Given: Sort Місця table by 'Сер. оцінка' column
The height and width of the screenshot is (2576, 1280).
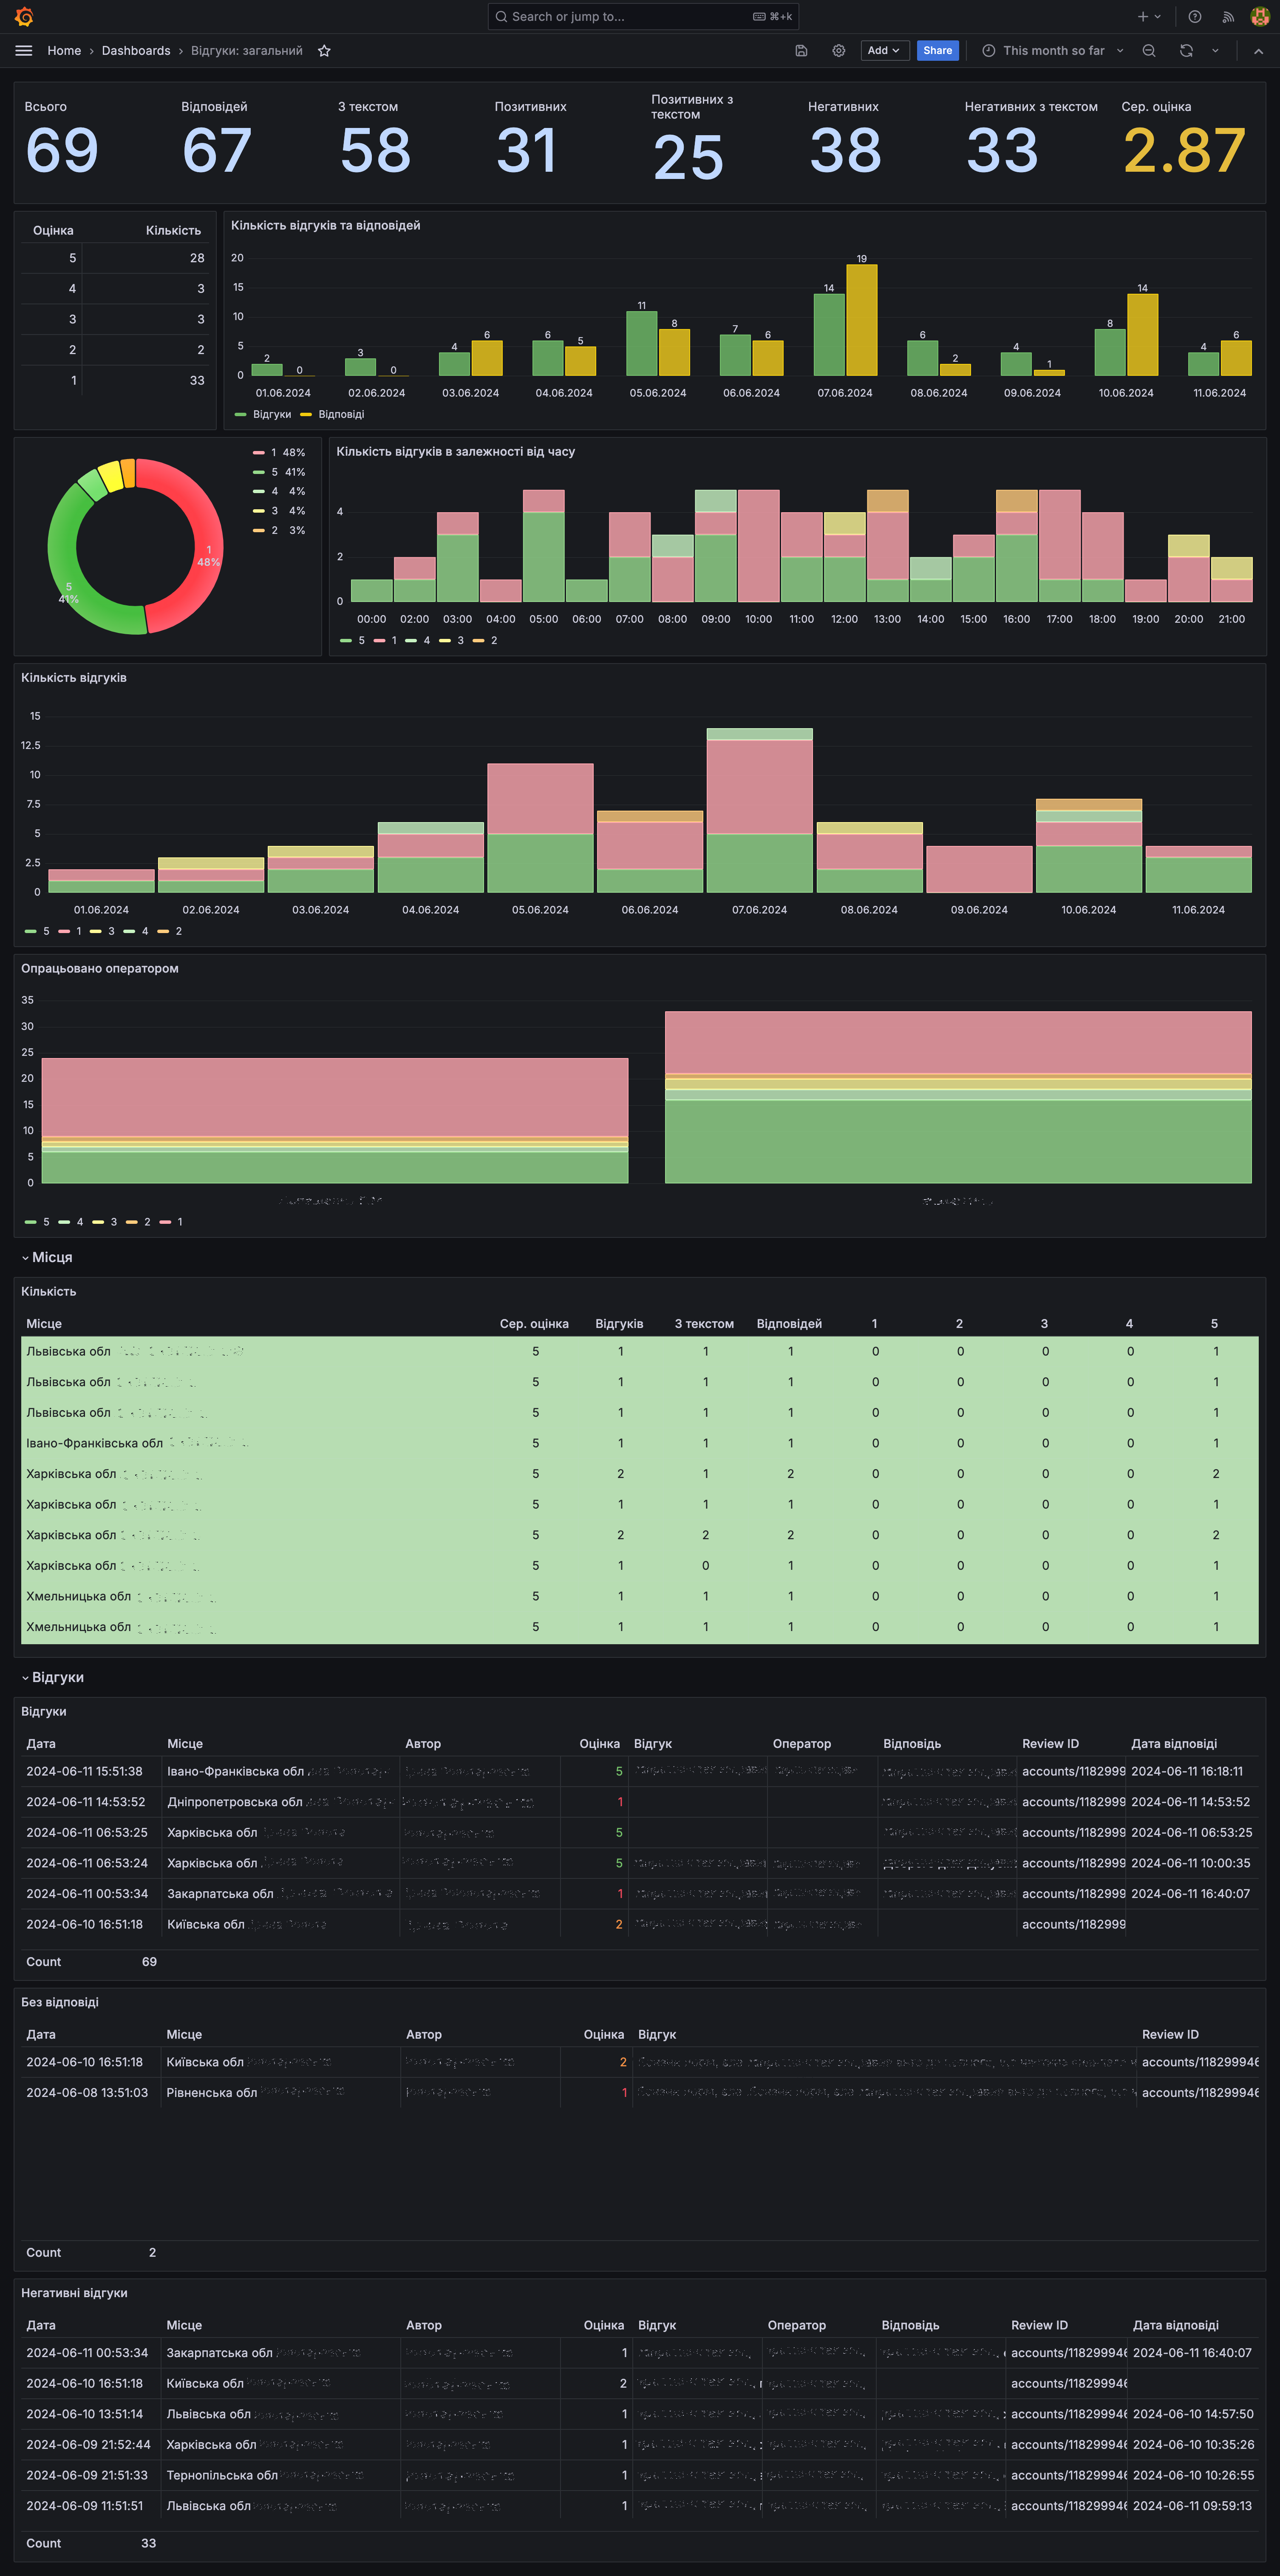Looking at the screenshot, I should 534,1324.
